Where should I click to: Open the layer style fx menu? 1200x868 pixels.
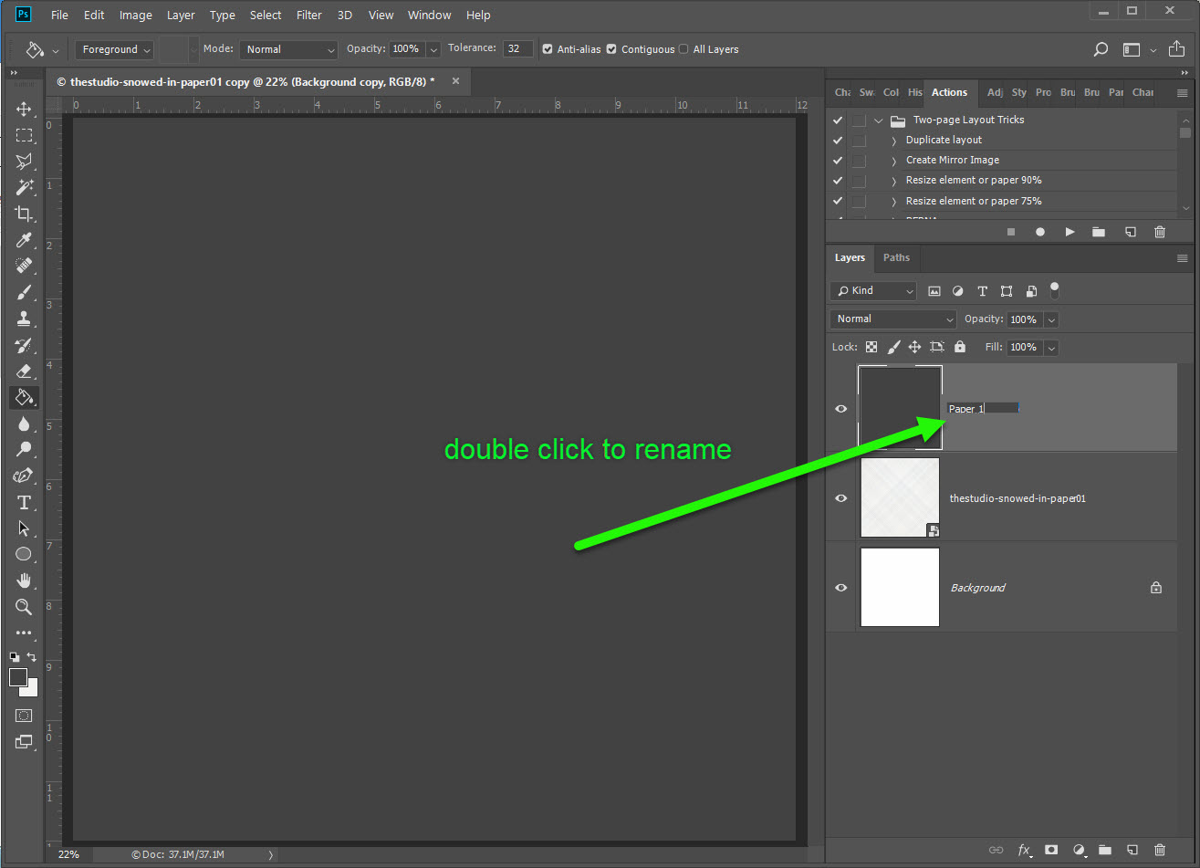(x=1025, y=850)
